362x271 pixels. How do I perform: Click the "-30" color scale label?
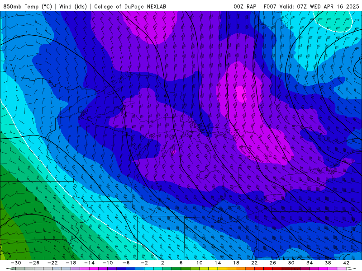(16, 263)
